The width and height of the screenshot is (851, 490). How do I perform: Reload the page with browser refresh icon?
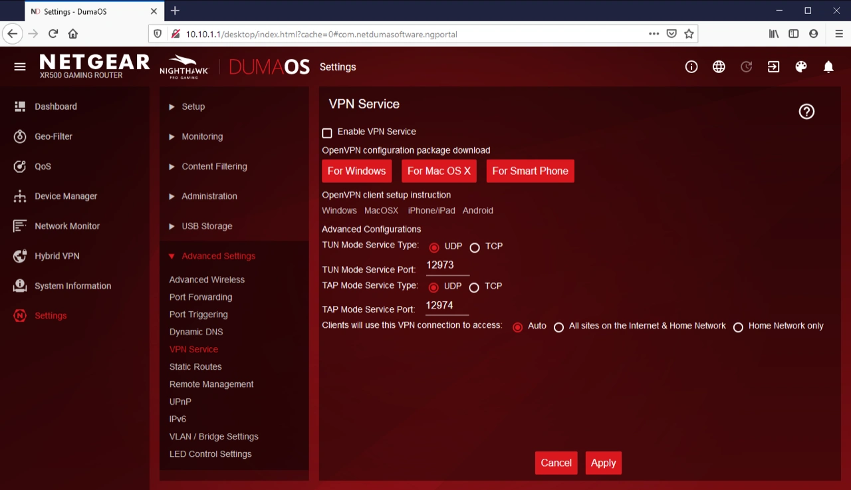pyautogui.click(x=53, y=33)
